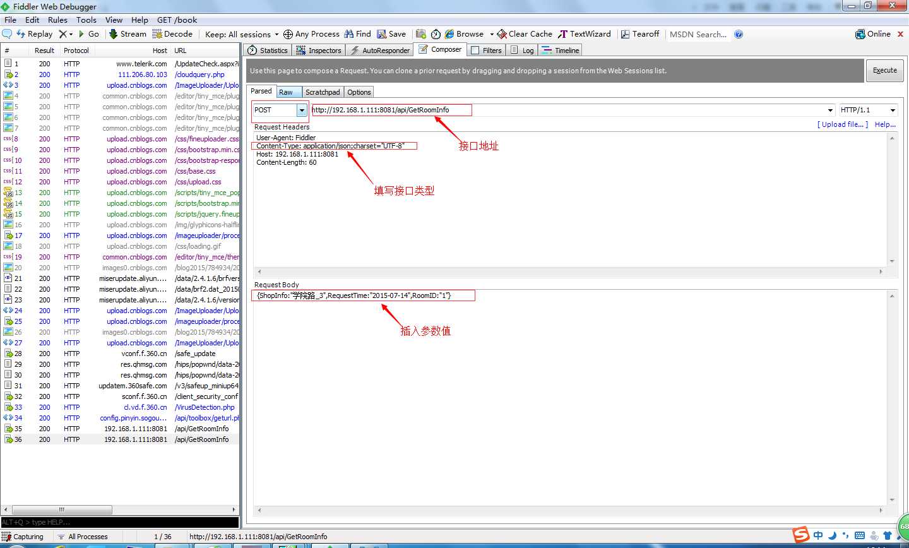The image size is (909, 548).
Task: Click the Sogou soft keyboard icon
Action: coord(860,535)
